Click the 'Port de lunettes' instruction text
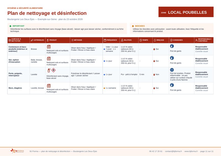The height and width of the screenshot is (156, 221). click(x=181, y=77)
